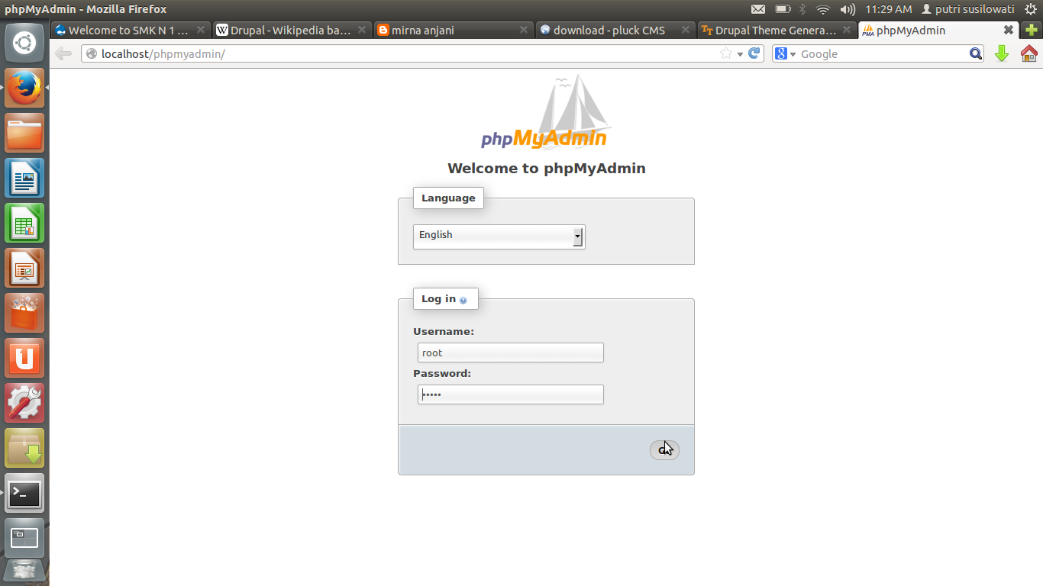Click the site identity globe icon

(x=92, y=53)
